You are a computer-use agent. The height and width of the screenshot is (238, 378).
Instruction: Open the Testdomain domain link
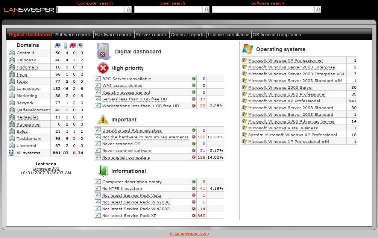(29, 138)
